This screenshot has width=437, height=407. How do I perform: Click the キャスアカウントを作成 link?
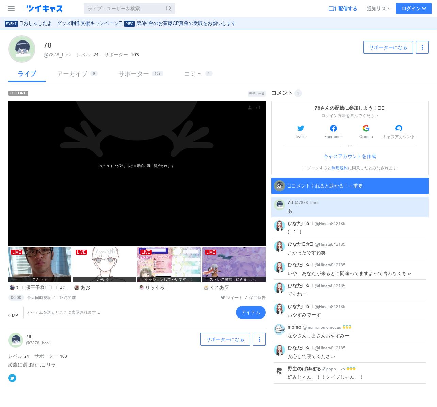350,156
